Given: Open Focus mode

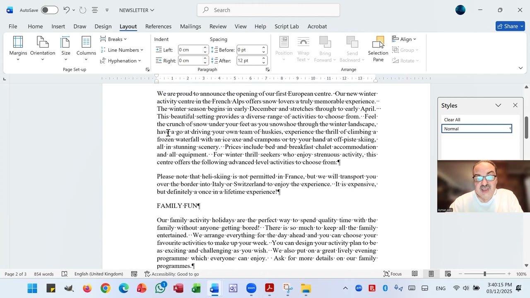Looking at the screenshot, I should [393, 274].
